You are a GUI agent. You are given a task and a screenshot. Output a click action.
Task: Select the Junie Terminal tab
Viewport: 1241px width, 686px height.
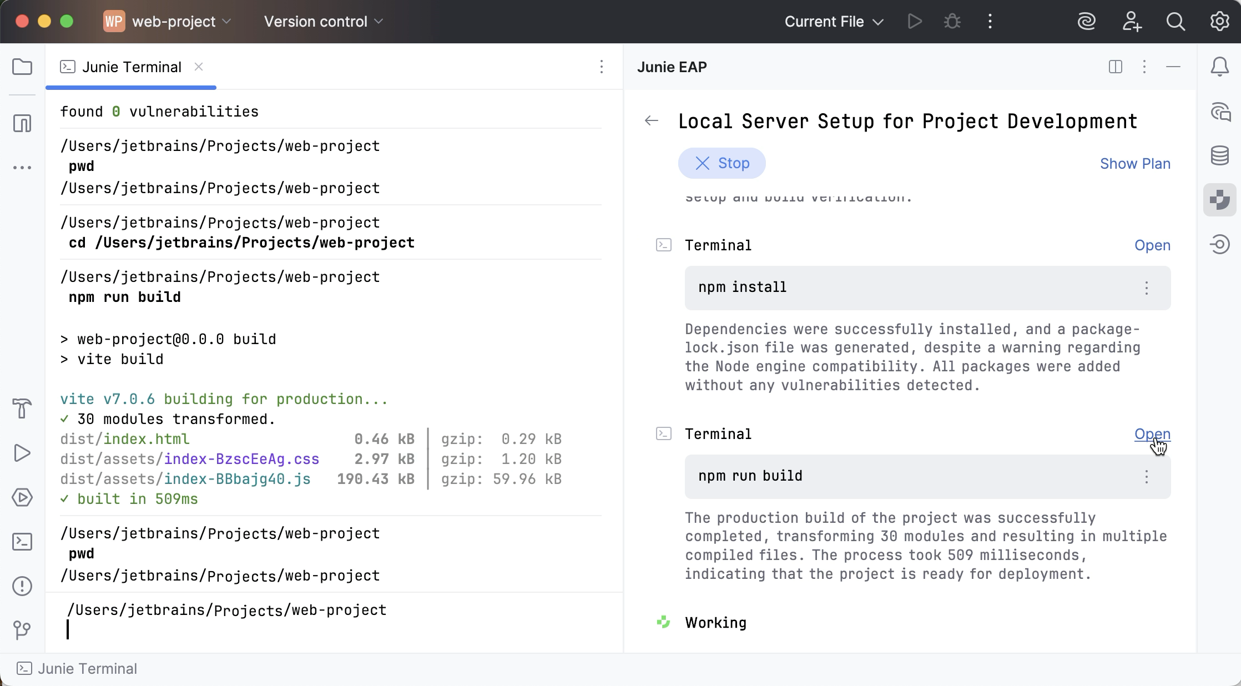click(x=131, y=67)
